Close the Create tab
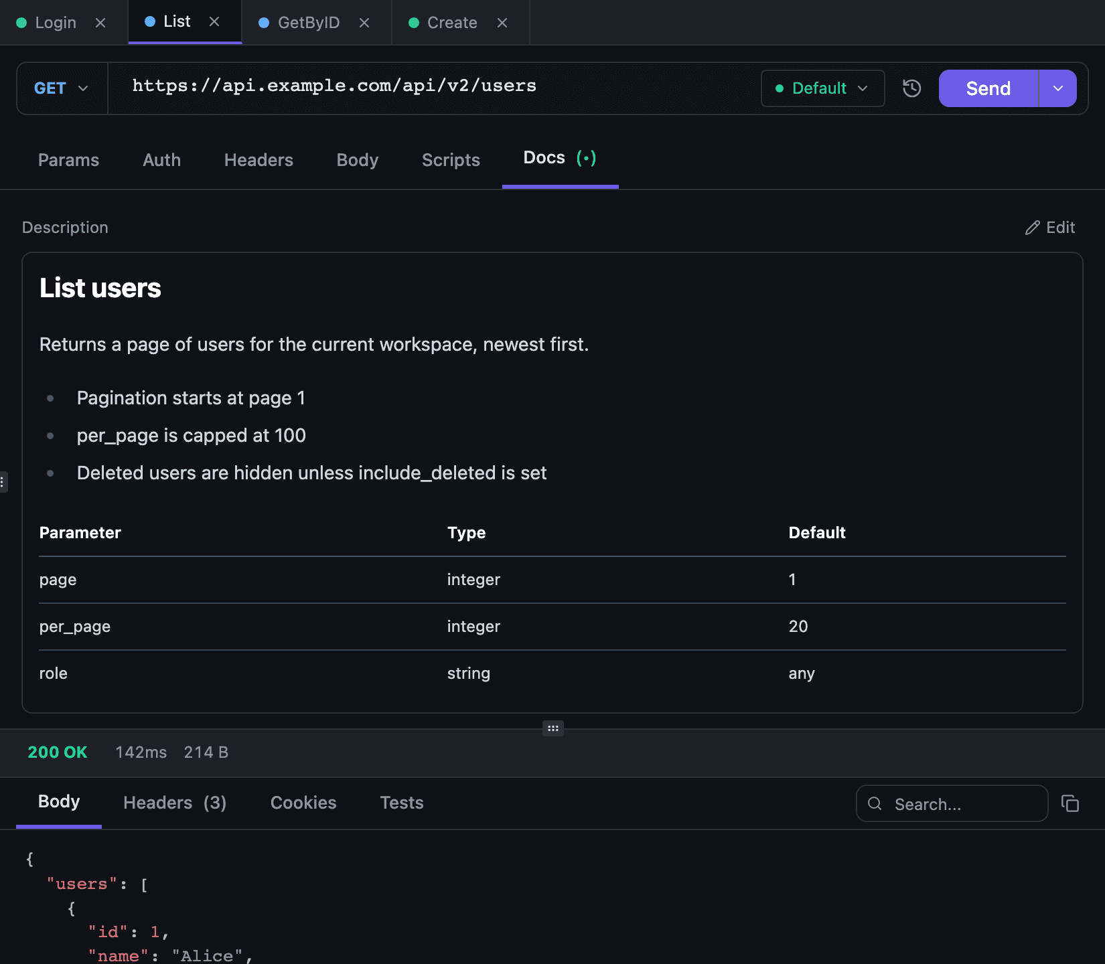 [502, 23]
